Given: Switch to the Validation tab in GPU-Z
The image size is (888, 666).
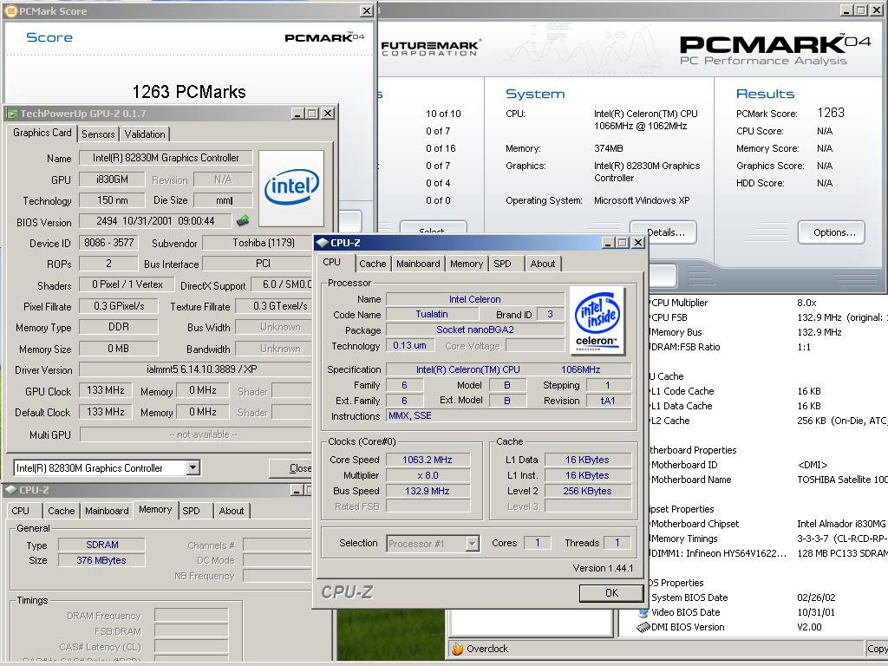Looking at the screenshot, I should [145, 134].
